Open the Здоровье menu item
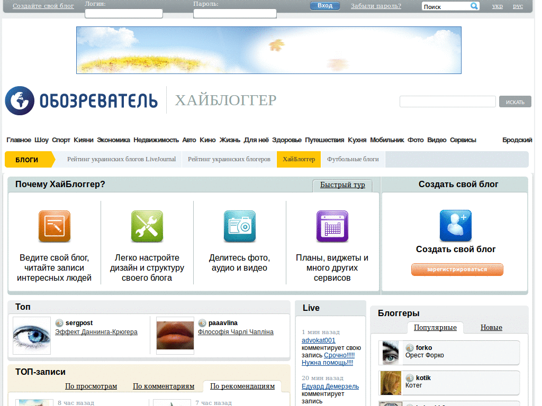The width and height of the screenshot is (542, 406). coord(286,140)
